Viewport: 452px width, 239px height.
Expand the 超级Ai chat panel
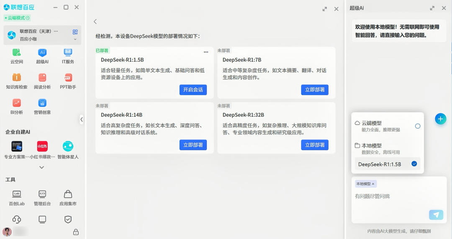432,8
